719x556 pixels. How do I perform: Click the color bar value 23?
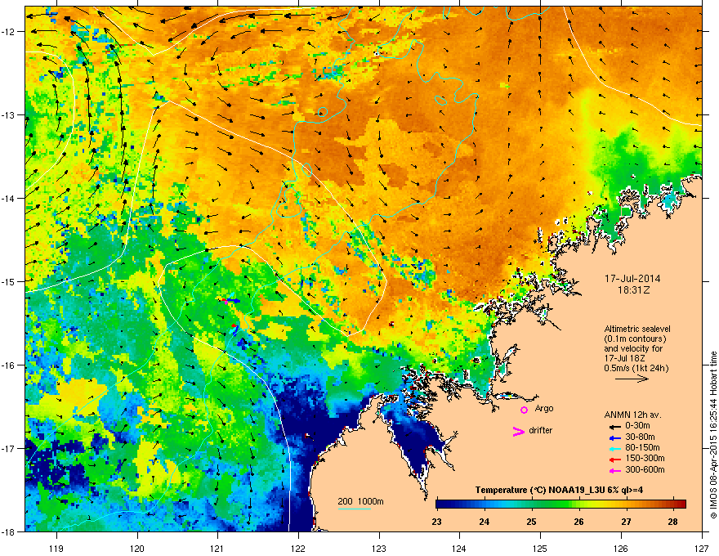436,522
